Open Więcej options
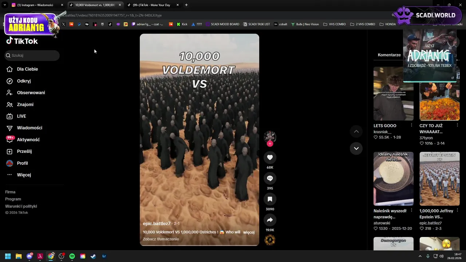This screenshot has height=262, width=466. (24, 175)
